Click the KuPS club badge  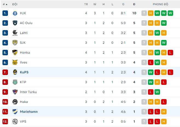click(15, 72)
